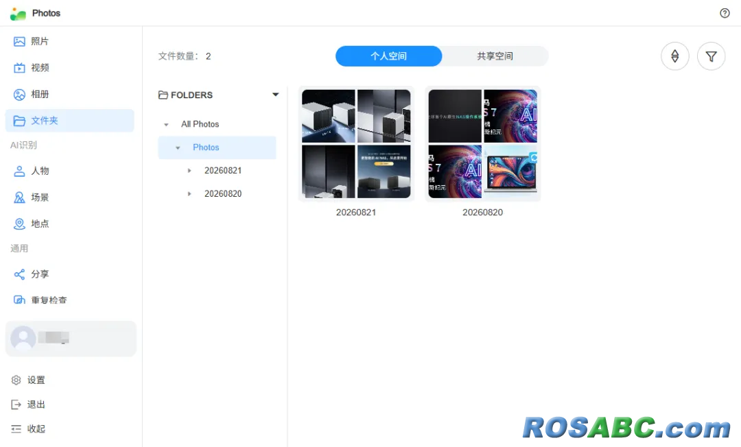
Task: Click the 收起 collapse sidebar icon
Action: 16,428
